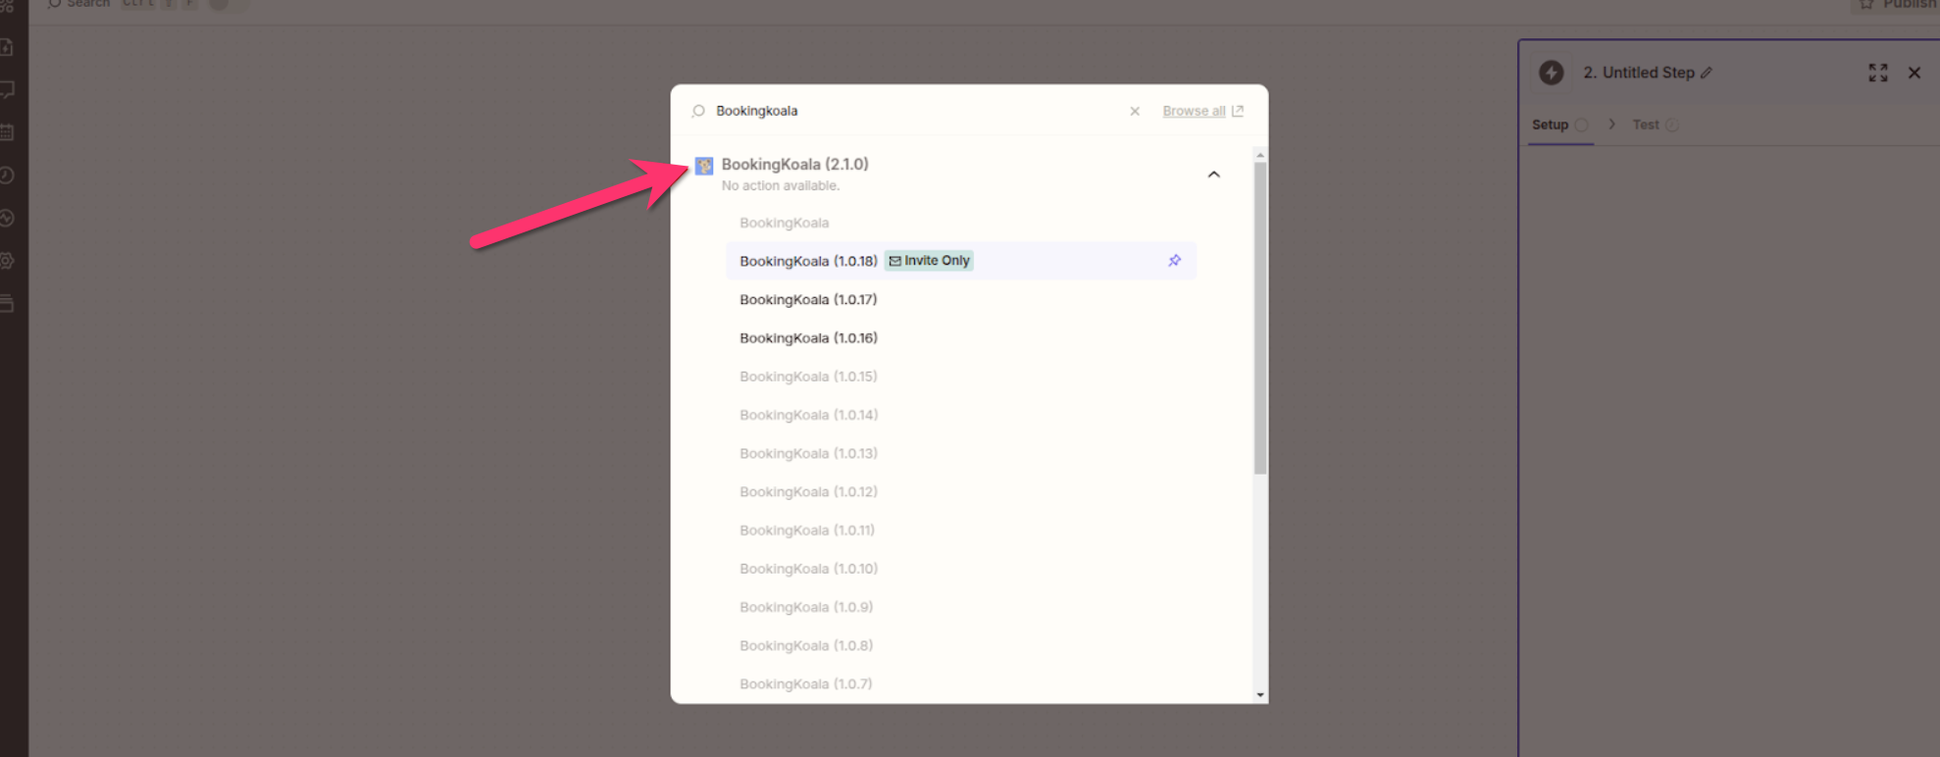Open the history clock icon in left sidebar
This screenshot has height=757, width=1940.
click(x=7, y=176)
